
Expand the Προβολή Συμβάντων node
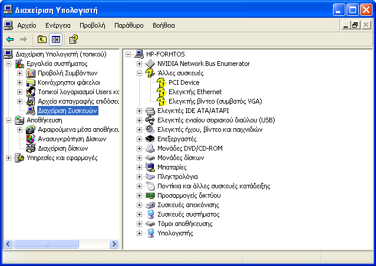(x=19, y=73)
